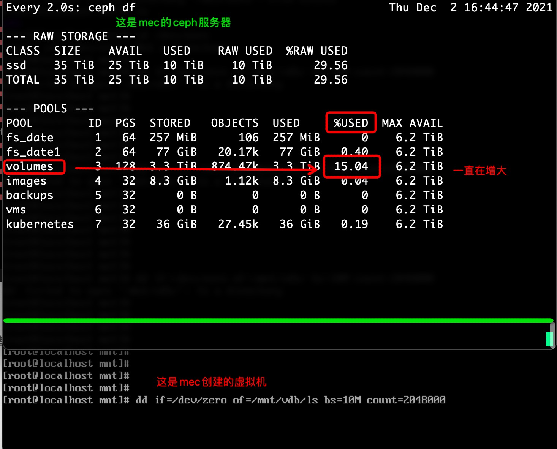Click the 106 objects count for fs_date
This screenshot has height=449, width=557.
[x=248, y=138]
